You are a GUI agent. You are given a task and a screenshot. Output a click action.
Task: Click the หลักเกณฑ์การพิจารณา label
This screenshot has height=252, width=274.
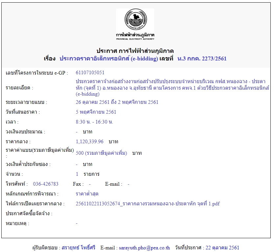click(32, 194)
